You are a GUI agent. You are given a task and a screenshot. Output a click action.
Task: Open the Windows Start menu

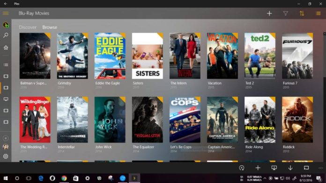[x=6, y=178]
